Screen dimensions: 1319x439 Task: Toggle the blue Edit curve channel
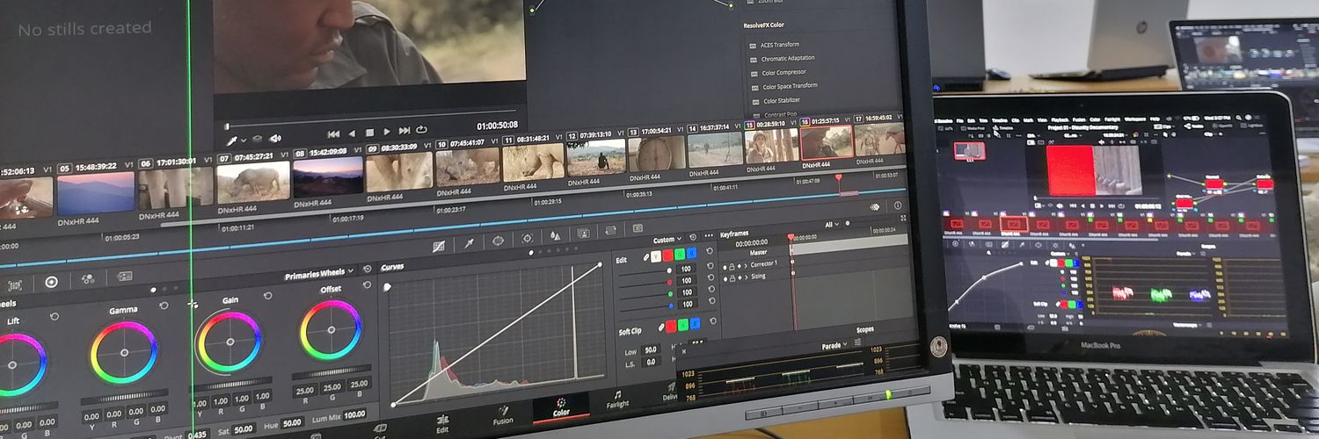(691, 254)
